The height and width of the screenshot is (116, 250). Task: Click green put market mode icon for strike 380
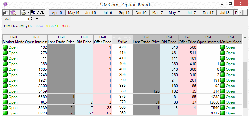pyautogui.click(x=223, y=91)
